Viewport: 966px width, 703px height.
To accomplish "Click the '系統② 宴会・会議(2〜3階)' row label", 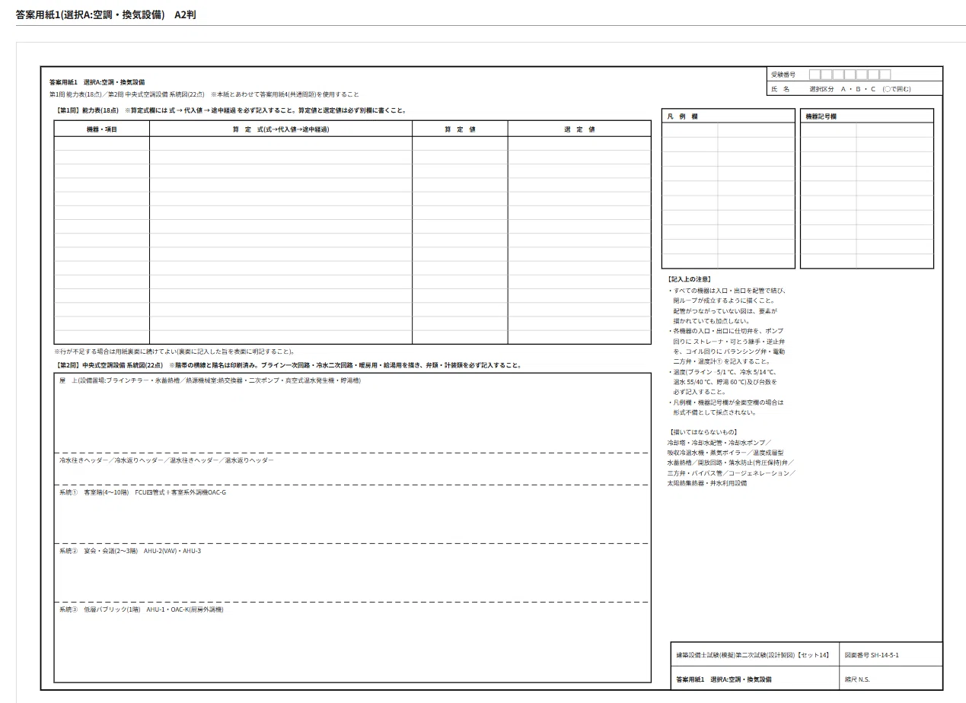I will tap(130, 551).
